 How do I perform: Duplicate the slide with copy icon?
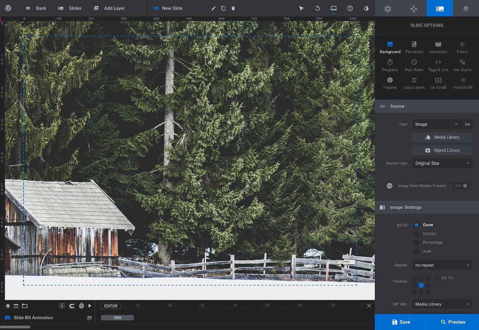click(x=223, y=8)
